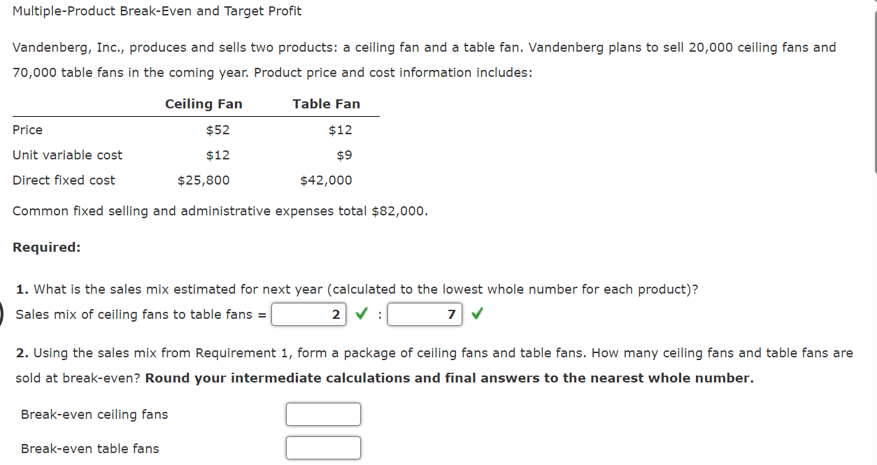Select the $42,000 table fan fixed cost value

(x=326, y=180)
